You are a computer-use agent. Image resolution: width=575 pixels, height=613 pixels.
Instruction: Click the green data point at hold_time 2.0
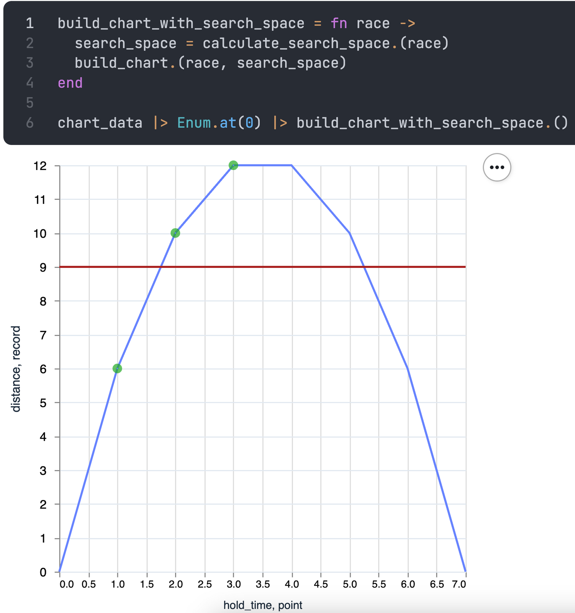click(175, 232)
